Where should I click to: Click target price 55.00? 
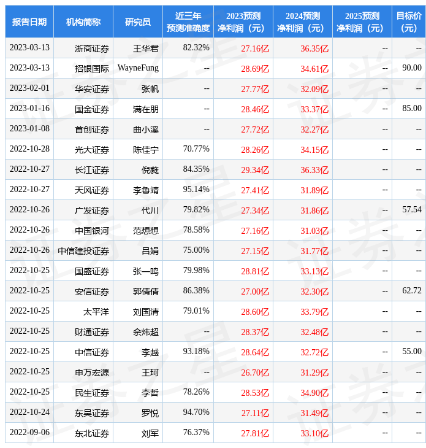coord(412,352)
